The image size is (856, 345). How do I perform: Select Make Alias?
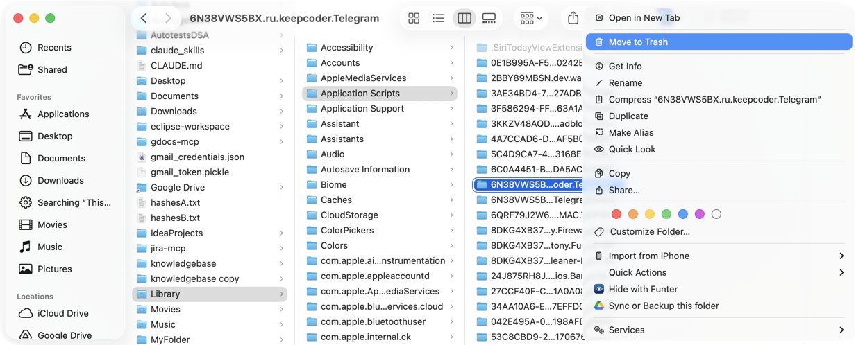coord(719,133)
